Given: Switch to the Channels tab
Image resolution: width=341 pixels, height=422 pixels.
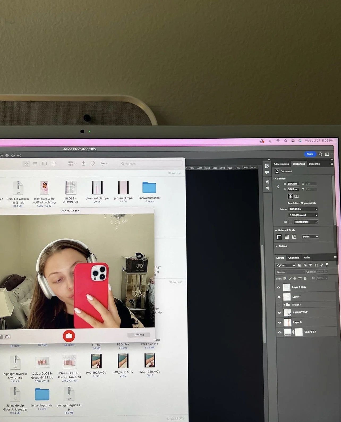Looking at the screenshot, I should click(294, 258).
